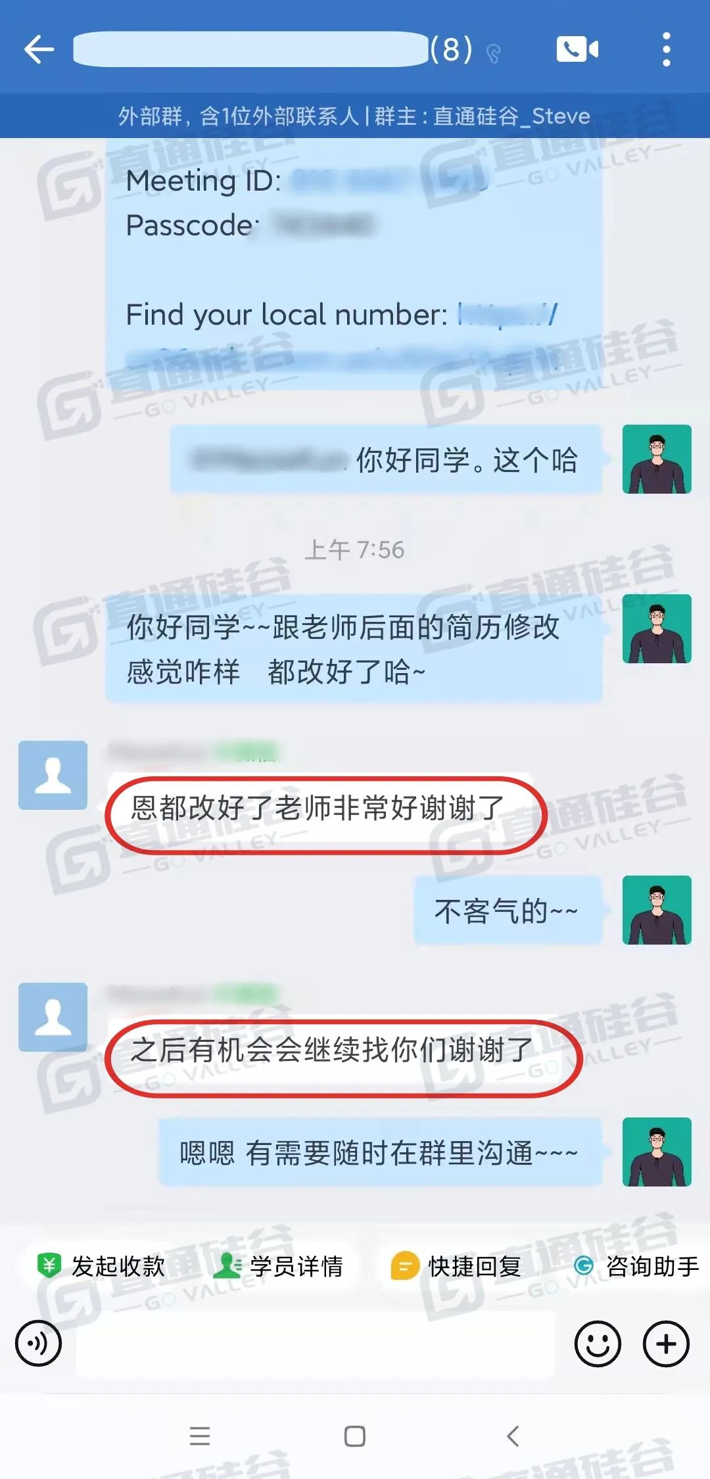Tap the teacher avatar next to 不客气的~~
The height and width of the screenshot is (1479, 710).
pos(657,910)
